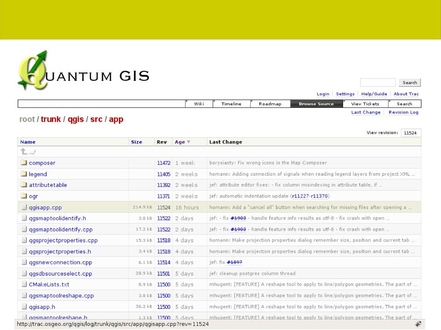Image resolution: width=441 pixels, height=330 pixels.
Task: Sort by the Size column header
Action: 137,142
